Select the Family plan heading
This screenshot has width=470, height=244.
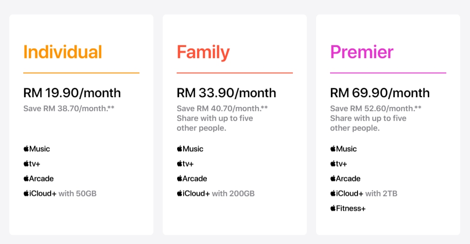[203, 52]
